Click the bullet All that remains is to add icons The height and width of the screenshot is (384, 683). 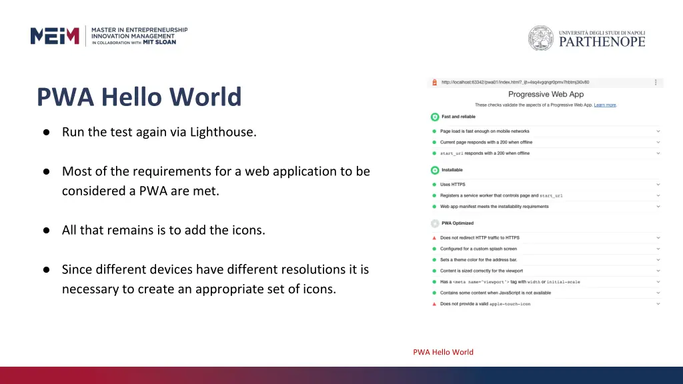163,230
